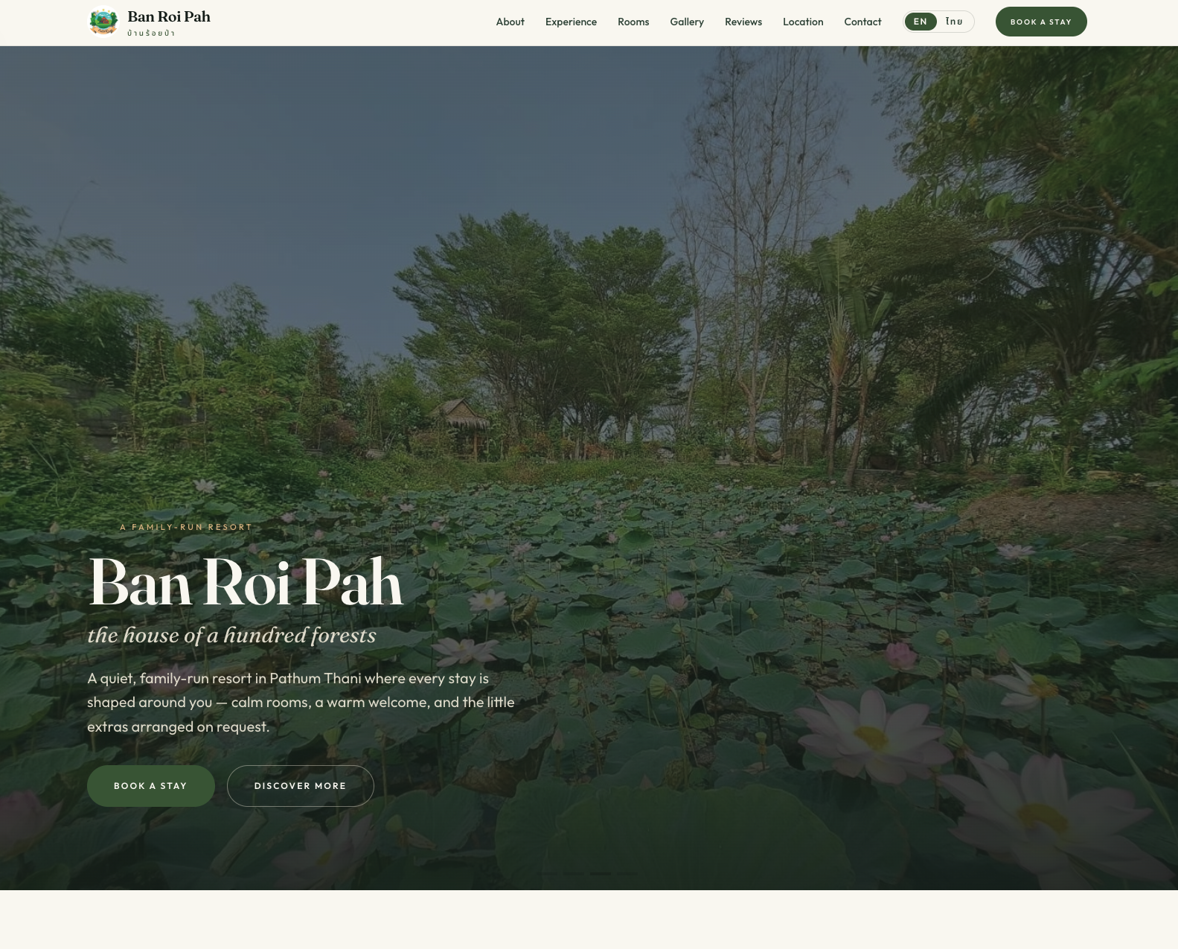Click the hero Book a Stay button
Screen dimensions: 1178x949
151,786
